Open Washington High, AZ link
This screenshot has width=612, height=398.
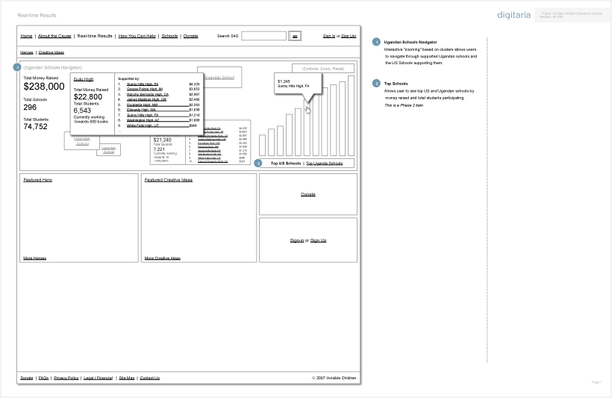[143, 120]
